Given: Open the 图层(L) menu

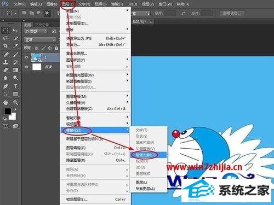Looking at the screenshot, I should 67,4.
